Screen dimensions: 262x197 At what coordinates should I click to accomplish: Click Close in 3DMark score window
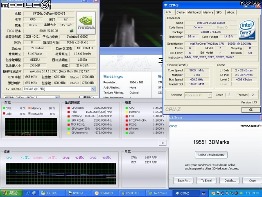tap(252, 181)
